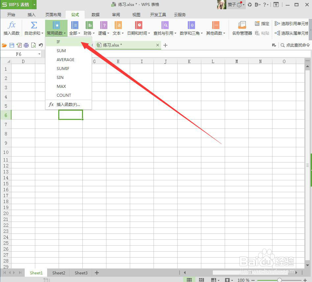Open the 开始 ribbon tab

11,15
